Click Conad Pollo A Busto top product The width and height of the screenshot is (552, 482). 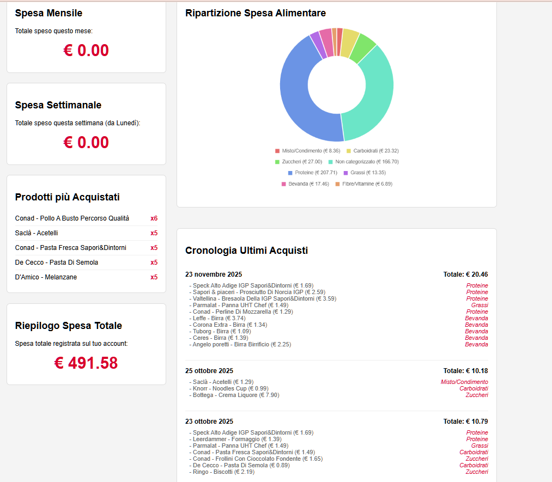point(72,218)
